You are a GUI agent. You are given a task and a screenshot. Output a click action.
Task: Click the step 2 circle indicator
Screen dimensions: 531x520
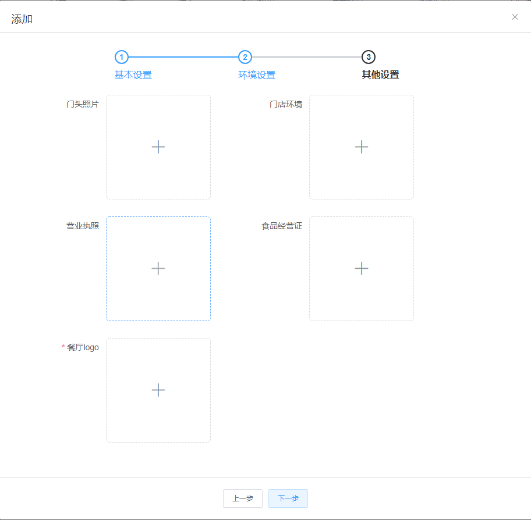(x=245, y=57)
